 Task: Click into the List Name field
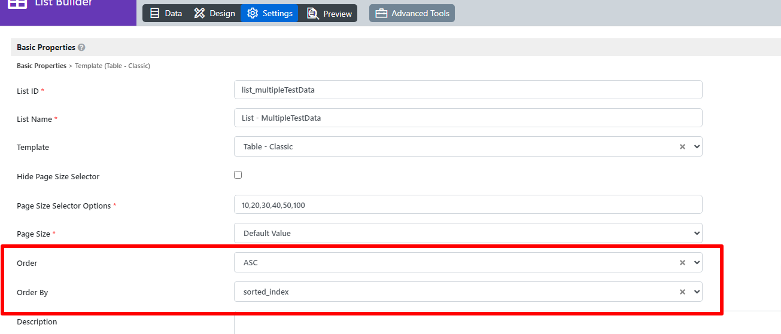(x=468, y=118)
